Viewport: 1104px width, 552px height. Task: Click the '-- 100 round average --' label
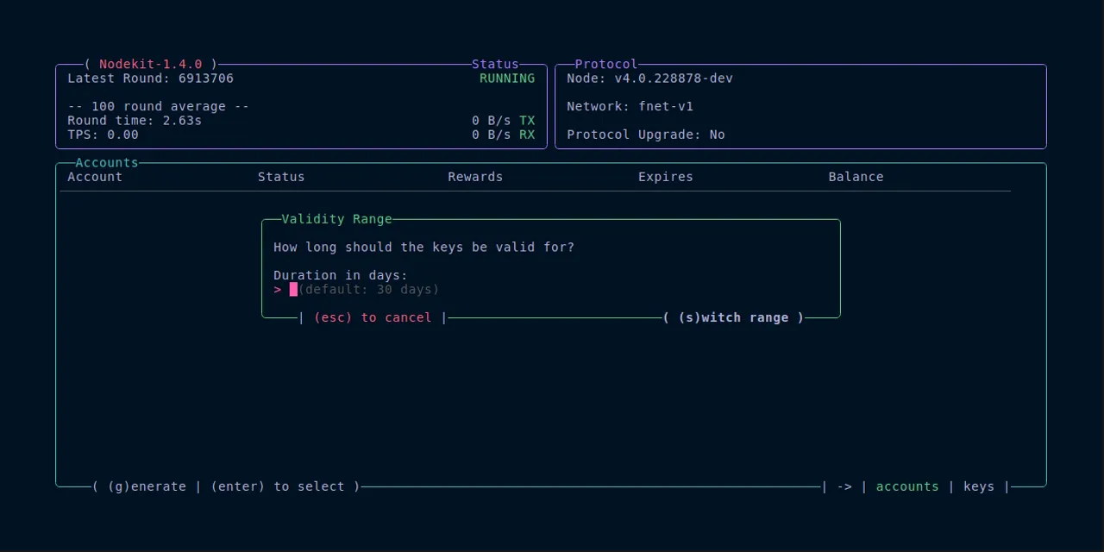point(159,107)
